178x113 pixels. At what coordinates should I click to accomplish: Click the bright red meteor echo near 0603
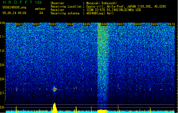[x=55, y=89]
